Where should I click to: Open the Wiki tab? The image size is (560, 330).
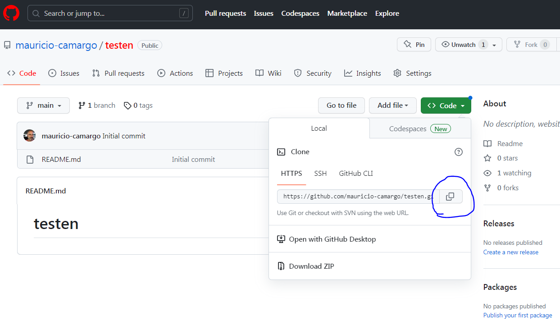pos(268,73)
